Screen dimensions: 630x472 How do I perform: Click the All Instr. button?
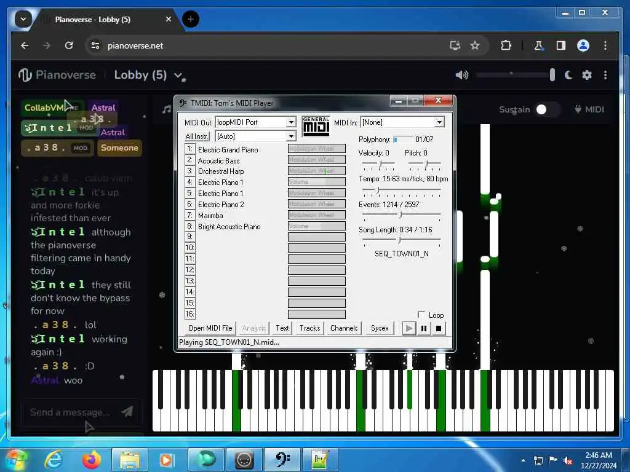click(x=197, y=136)
